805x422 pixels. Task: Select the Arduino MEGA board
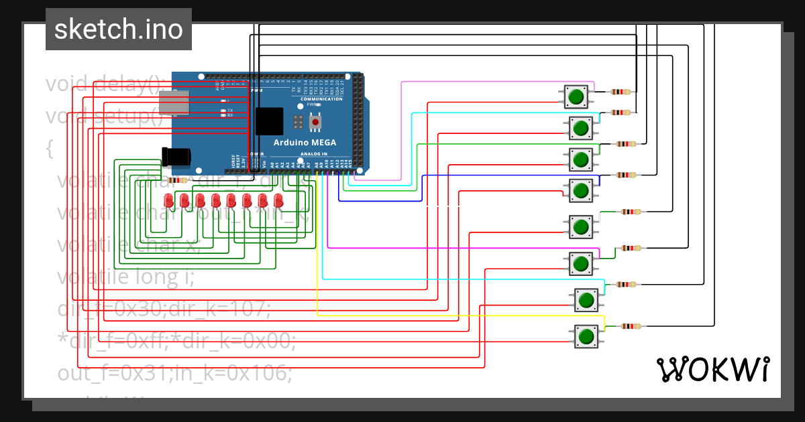click(x=305, y=142)
